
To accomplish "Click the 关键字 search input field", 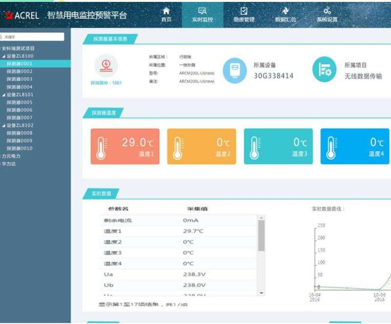I will tap(34, 37).
